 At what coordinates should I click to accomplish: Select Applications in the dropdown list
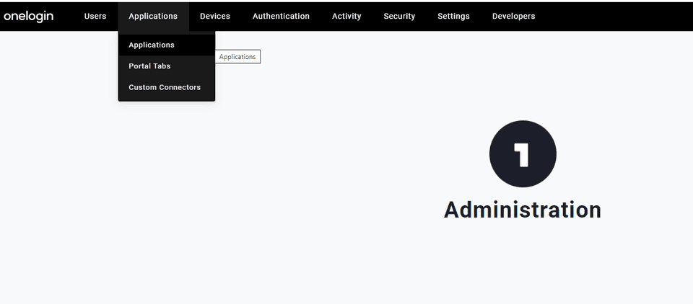tap(166, 45)
